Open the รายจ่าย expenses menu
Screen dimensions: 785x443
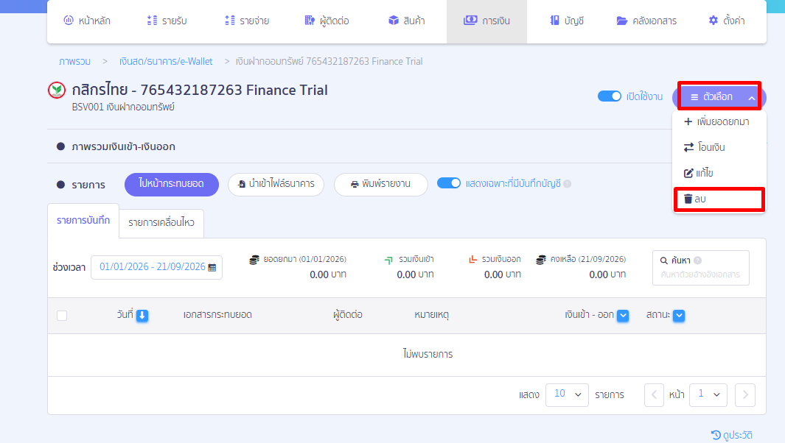248,21
